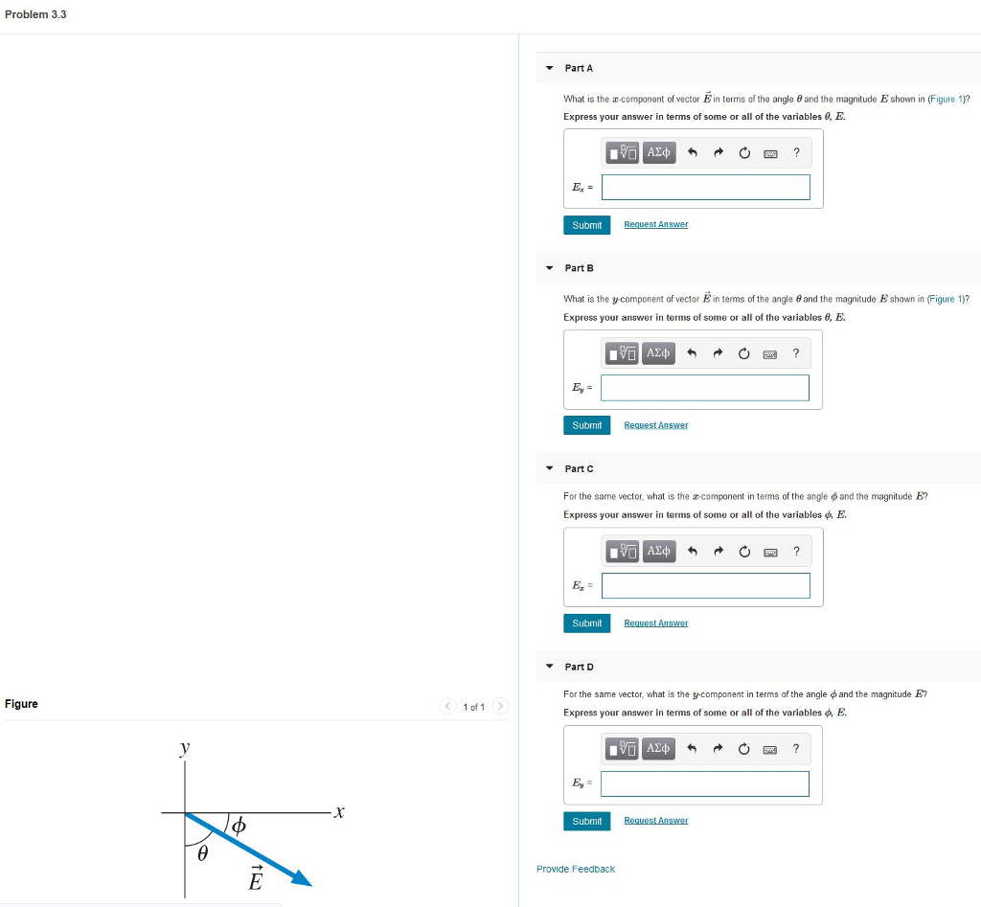Reset the Part D answer with the circular arrow
The height and width of the screenshot is (907, 981).
(744, 748)
